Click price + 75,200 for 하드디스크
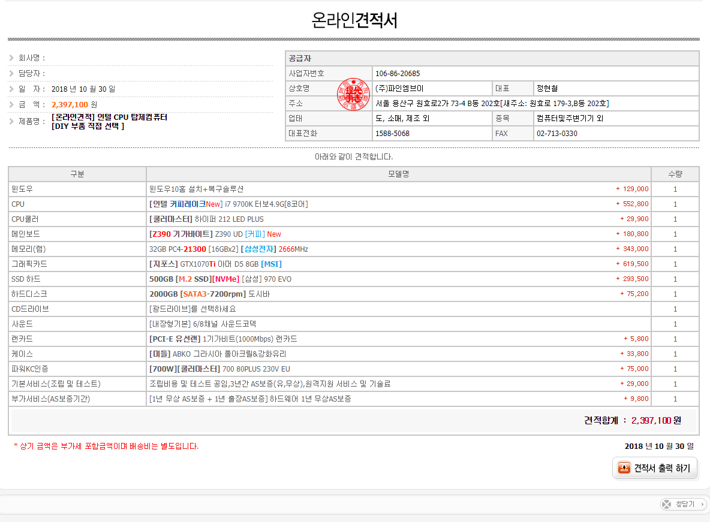Screen dimensions: 710x522 (x=634, y=294)
